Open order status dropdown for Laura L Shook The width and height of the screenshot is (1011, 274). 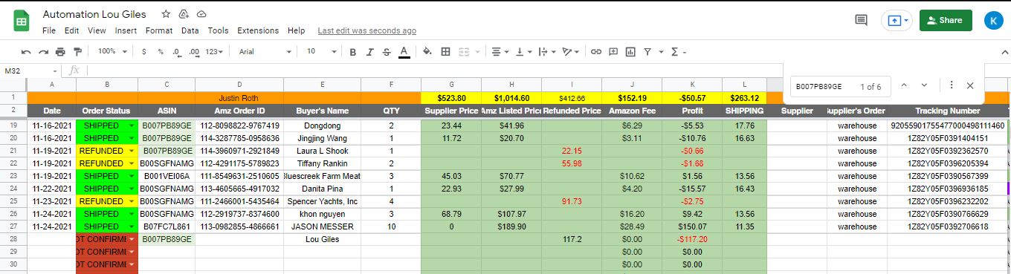click(x=132, y=151)
